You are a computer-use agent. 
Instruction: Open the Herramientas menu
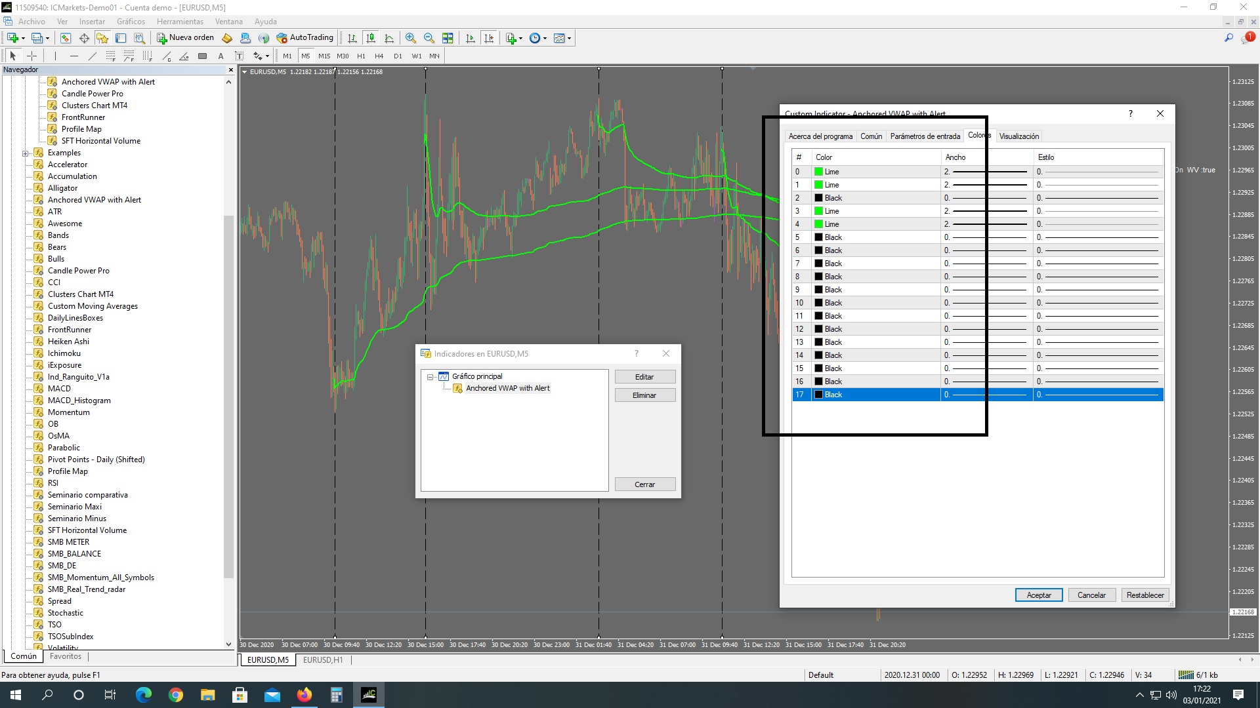click(180, 22)
